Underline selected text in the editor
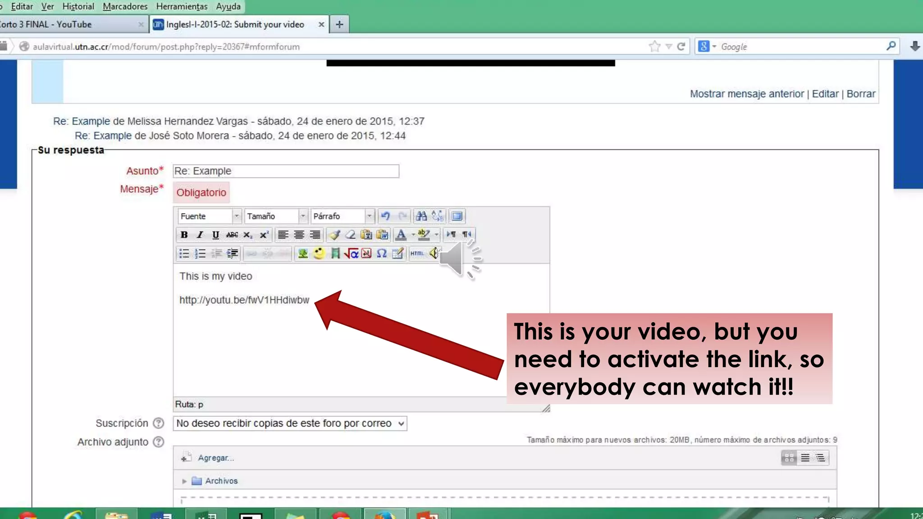The height and width of the screenshot is (519, 923). coord(216,235)
